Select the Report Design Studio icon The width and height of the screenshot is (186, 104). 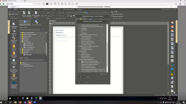click(x=25, y=22)
